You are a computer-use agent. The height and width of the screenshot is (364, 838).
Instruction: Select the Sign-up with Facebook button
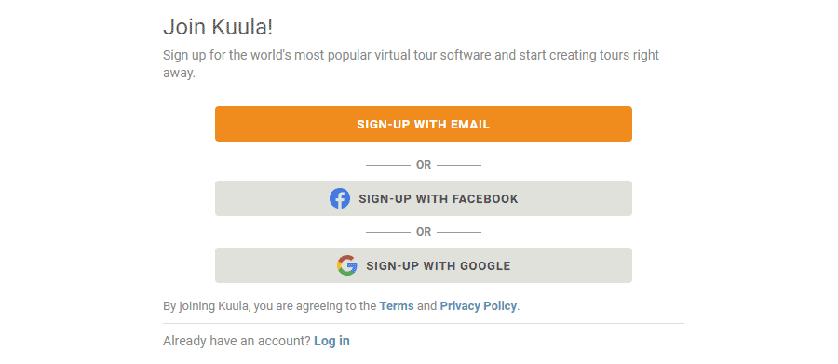click(x=424, y=198)
